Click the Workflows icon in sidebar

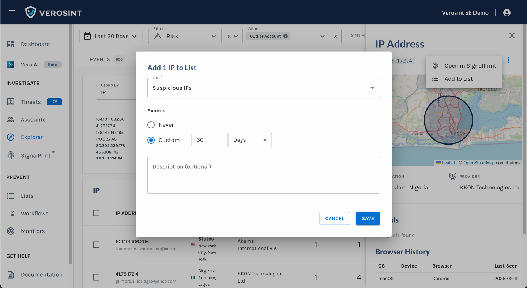11,214
